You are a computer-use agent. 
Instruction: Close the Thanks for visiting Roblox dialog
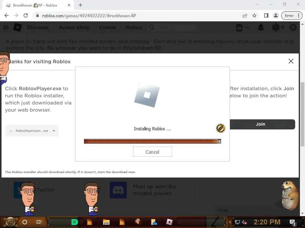click(x=291, y=61)
